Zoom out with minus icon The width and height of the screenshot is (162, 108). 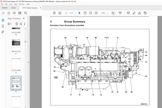point(91,13)
